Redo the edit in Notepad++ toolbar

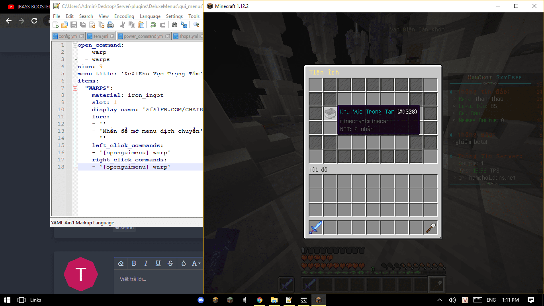(x=162, y=25)
